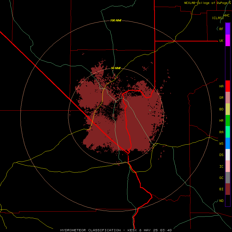Click the GR legend label
This screenshot has width=232, height=232.
click(x=221, y=98)
